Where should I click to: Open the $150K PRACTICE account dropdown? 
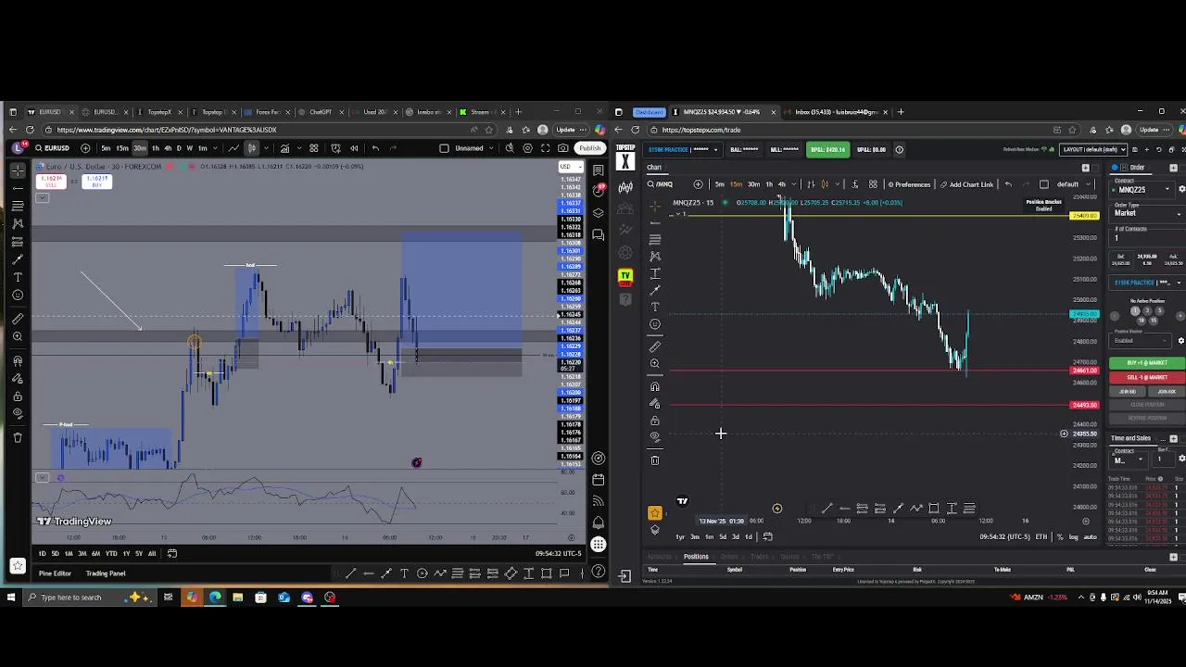click(x=683, y=149)
